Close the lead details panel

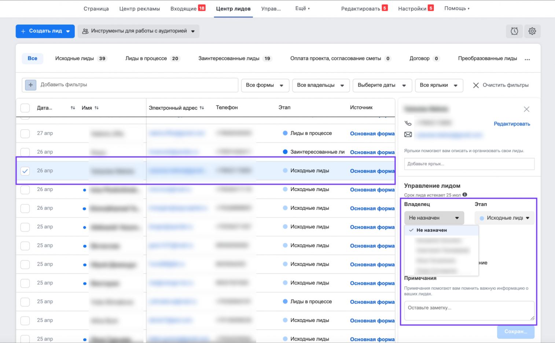526,109
